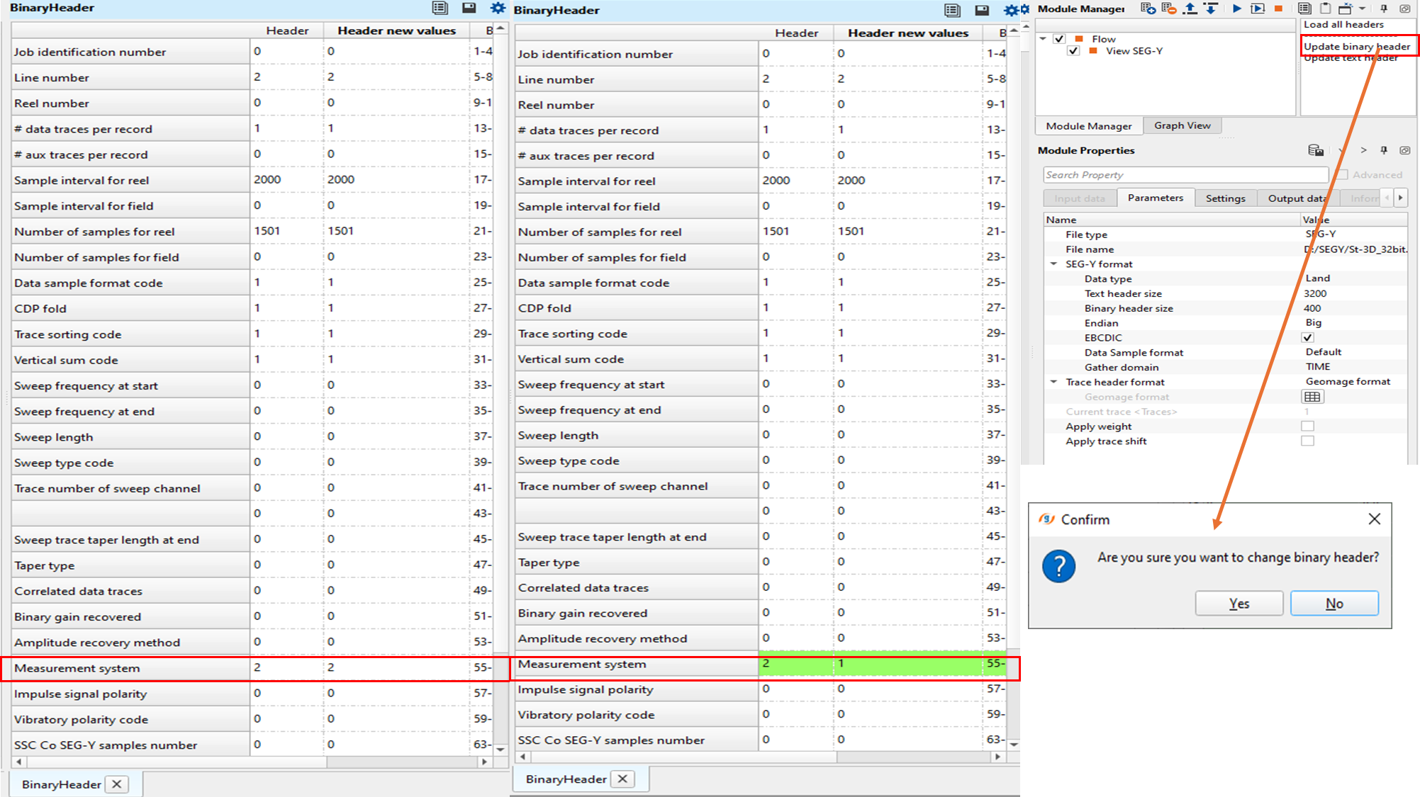Collapse the SEG-Y format property group
The image size is (1420, 797).
(x=1053, y=264)
